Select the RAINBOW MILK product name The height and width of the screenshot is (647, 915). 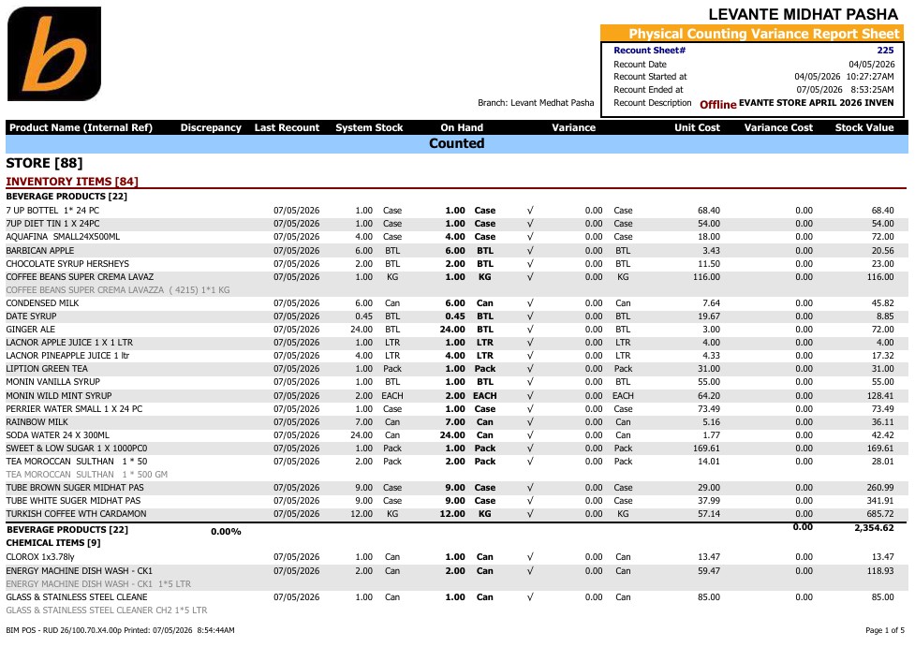tap(37, 421)
